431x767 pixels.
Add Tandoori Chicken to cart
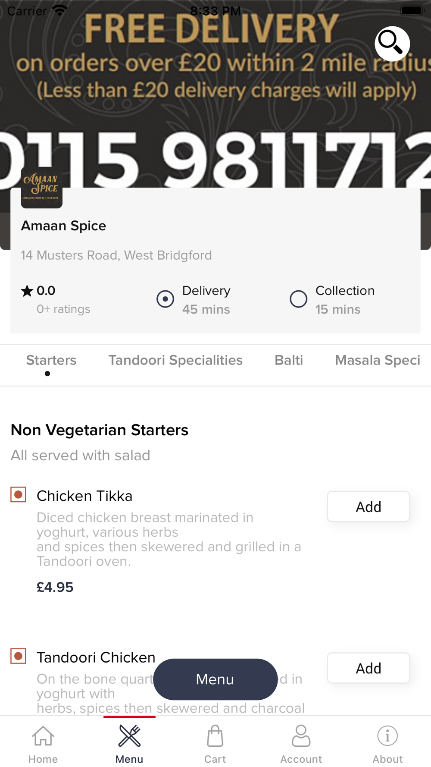tap(368, 668)
